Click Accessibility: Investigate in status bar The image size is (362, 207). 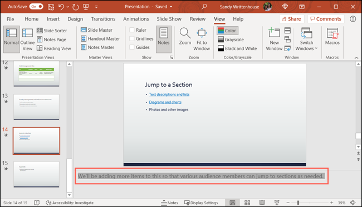coord(70,203)
